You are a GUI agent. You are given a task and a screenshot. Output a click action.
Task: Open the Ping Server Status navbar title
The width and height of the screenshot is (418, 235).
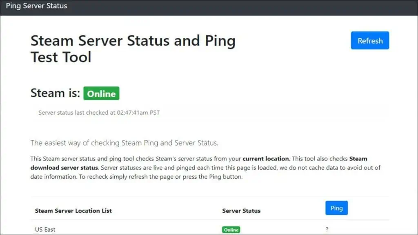pyautogui.click(x=36, y=6)
